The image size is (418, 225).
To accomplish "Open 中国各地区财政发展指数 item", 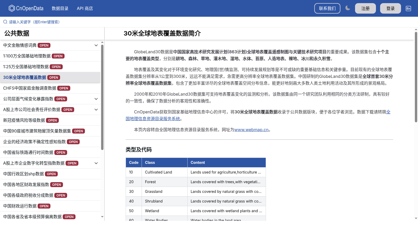I will [50, 184].
